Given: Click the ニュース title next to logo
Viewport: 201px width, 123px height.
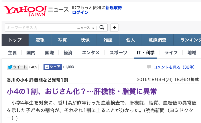Looking at the screenshot, I should pos(58,10).
